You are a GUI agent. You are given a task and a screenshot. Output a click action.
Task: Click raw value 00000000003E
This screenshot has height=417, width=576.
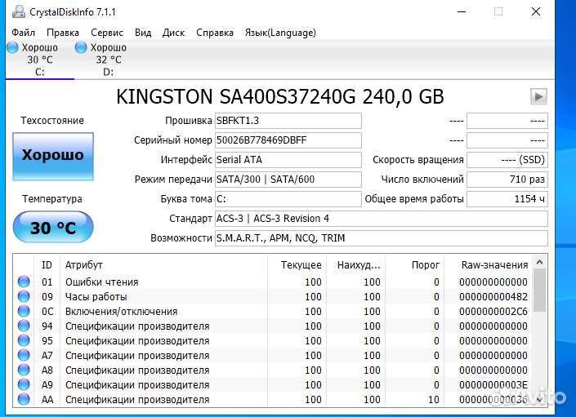tap(493, 384)
